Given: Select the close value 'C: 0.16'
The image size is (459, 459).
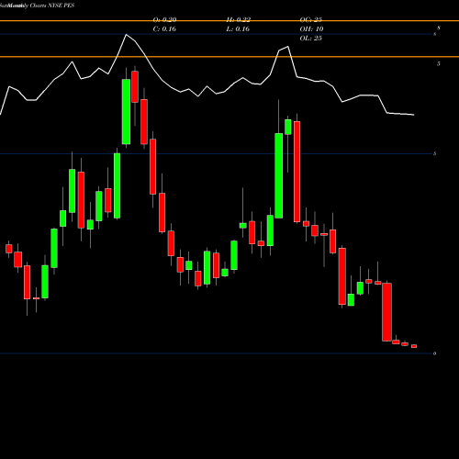Looking at the screenshot, I should click(x=164, y=29).
